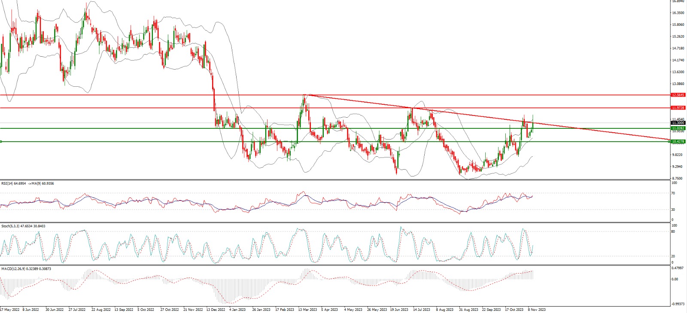
Task: Click the red 11.9728 resistance price label
Action: pyautogui.click(x=678, y=108)
